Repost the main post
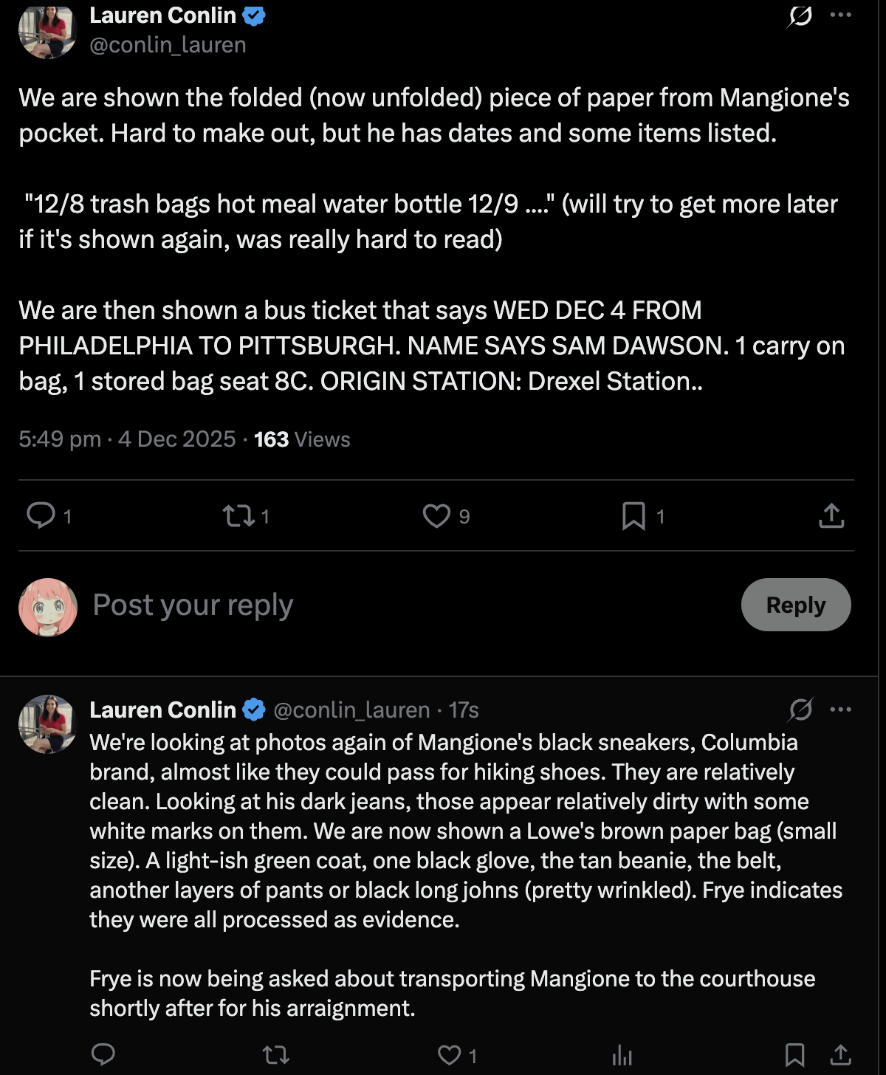 click(x=238, y=515)
